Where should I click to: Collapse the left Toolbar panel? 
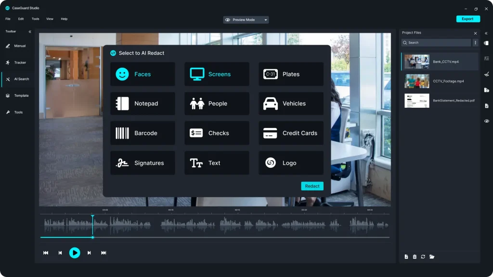29,31
